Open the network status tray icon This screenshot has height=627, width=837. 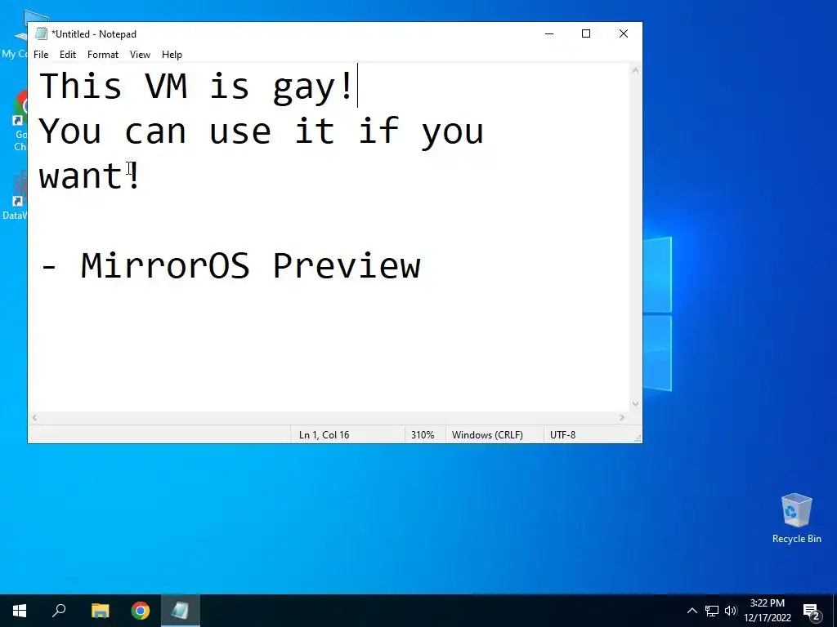(x=712, y=611)
